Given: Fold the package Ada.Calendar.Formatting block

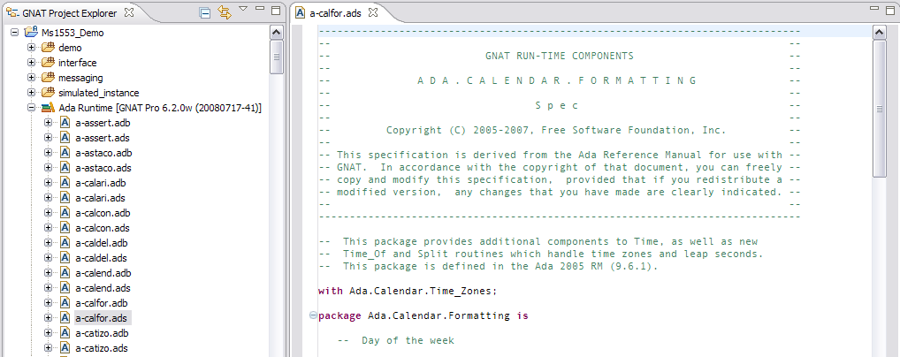Looking at the screenshot, I should click(x=313, y=315).
